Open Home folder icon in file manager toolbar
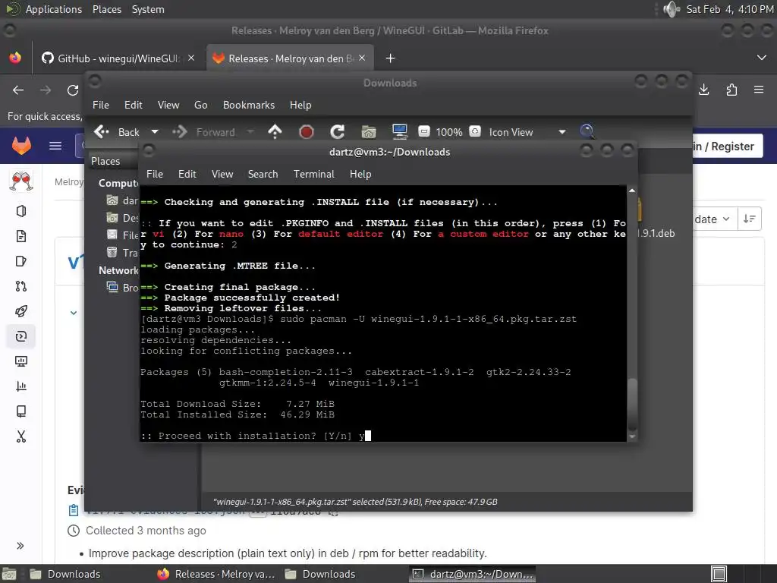 368,132
